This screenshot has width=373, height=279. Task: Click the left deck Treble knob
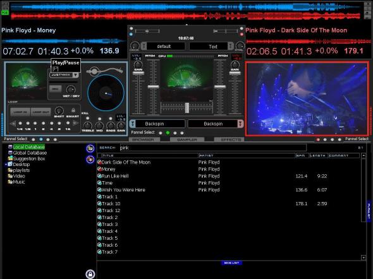(87, 126)
